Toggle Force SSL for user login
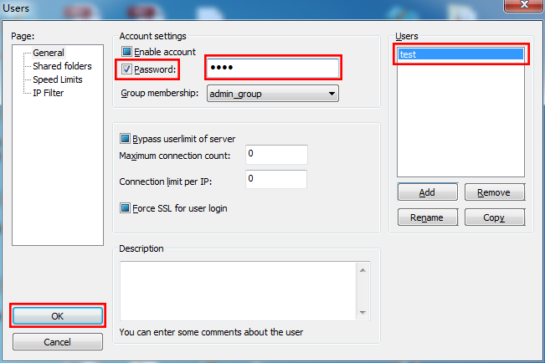This screenshot has height=363, width=545. click(x=126, y=208)
